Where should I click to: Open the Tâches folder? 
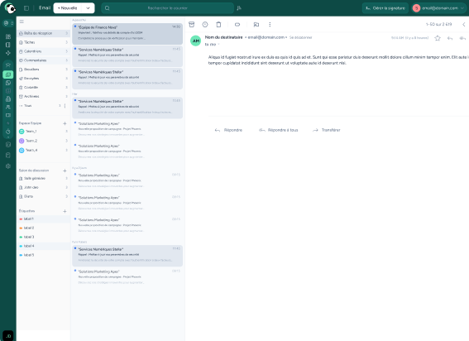pos(43,42)
